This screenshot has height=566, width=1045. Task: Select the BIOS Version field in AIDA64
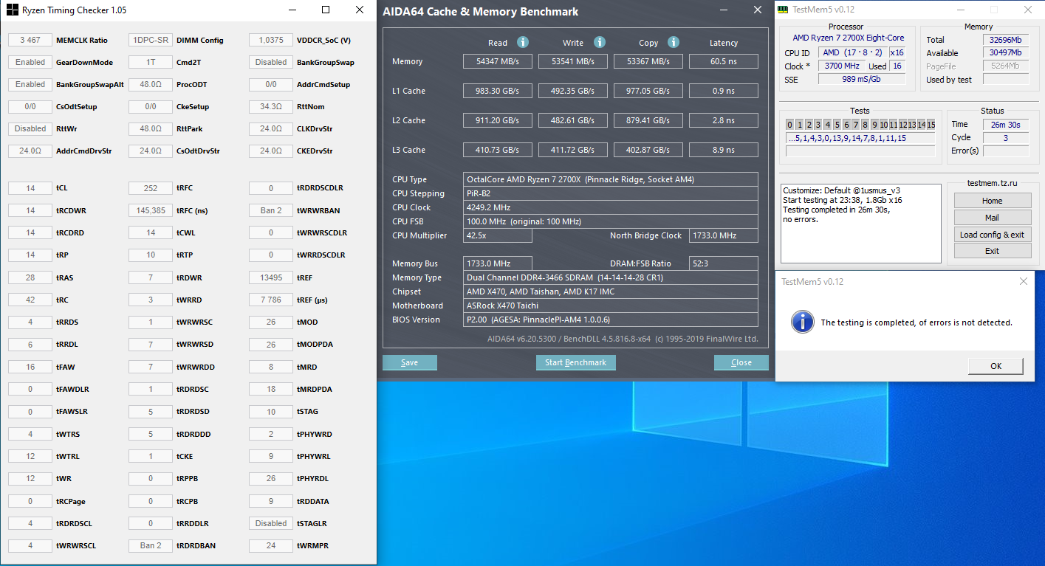point(611,320)
